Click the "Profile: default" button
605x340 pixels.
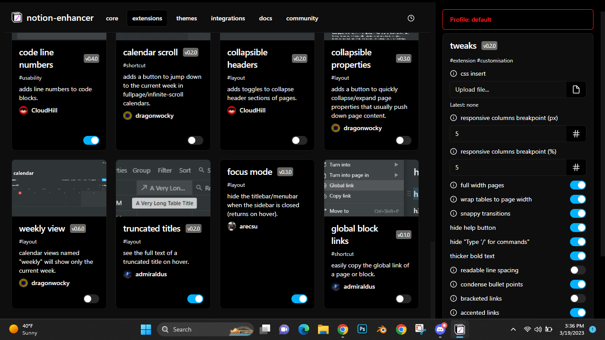tap(517, 19)
